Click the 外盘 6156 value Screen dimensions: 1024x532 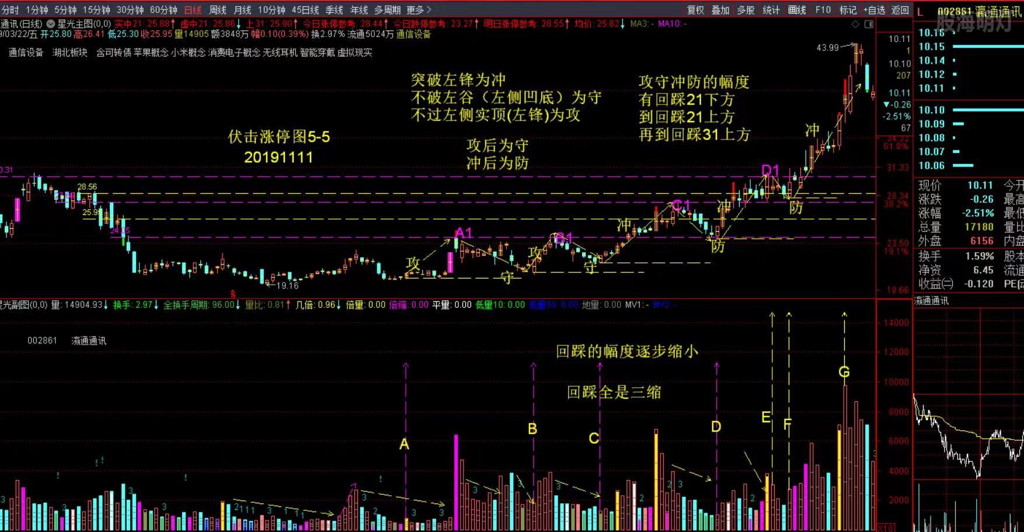tap(982, 241)
